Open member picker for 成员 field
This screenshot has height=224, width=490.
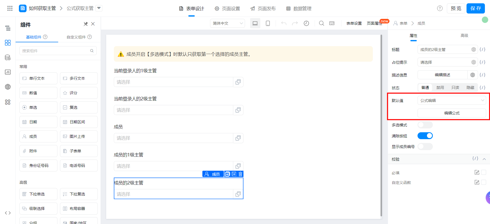tap(238, 138)
